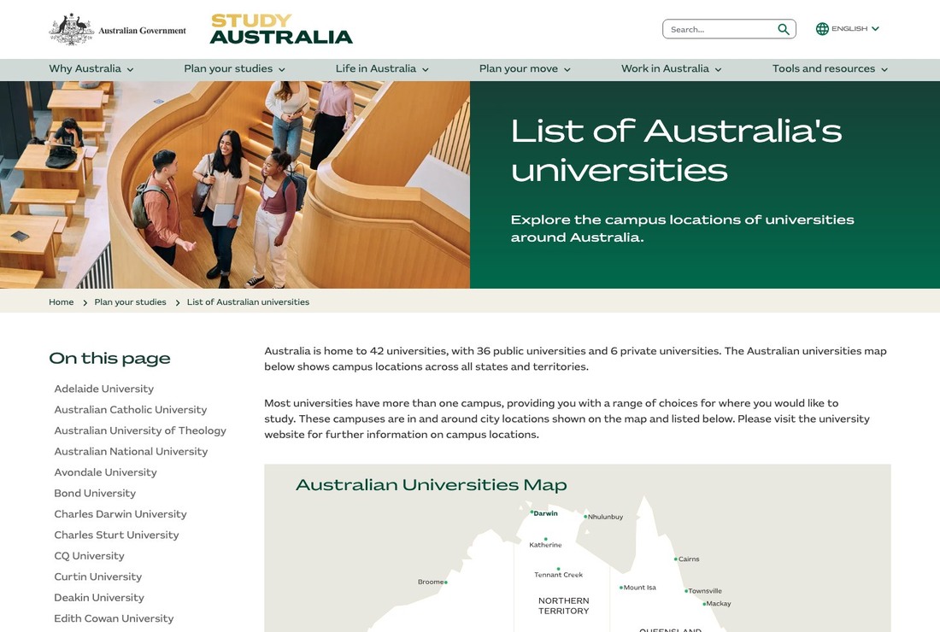Expand the Why Australia menu
The width and height of the screenshot is (940, 632).
click(x=91, y=69)
